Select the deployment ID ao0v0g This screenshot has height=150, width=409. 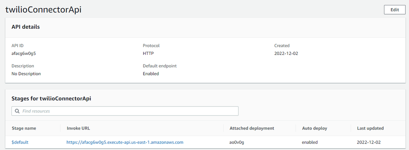click(236, 143)
